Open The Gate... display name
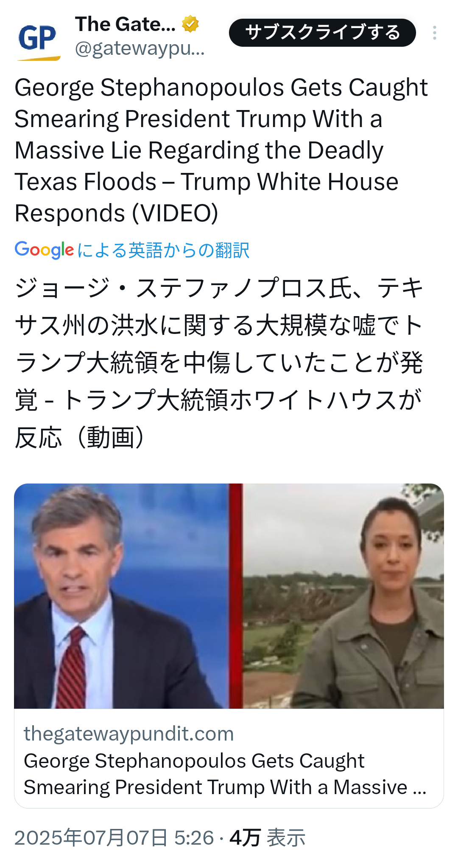 coord(125,24)
